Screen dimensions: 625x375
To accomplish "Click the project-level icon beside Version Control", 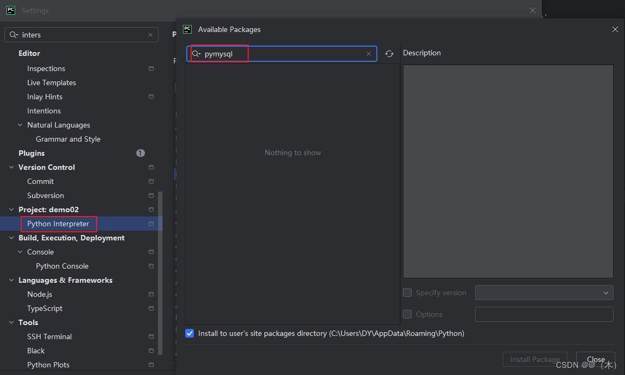I will click(151, 167).
